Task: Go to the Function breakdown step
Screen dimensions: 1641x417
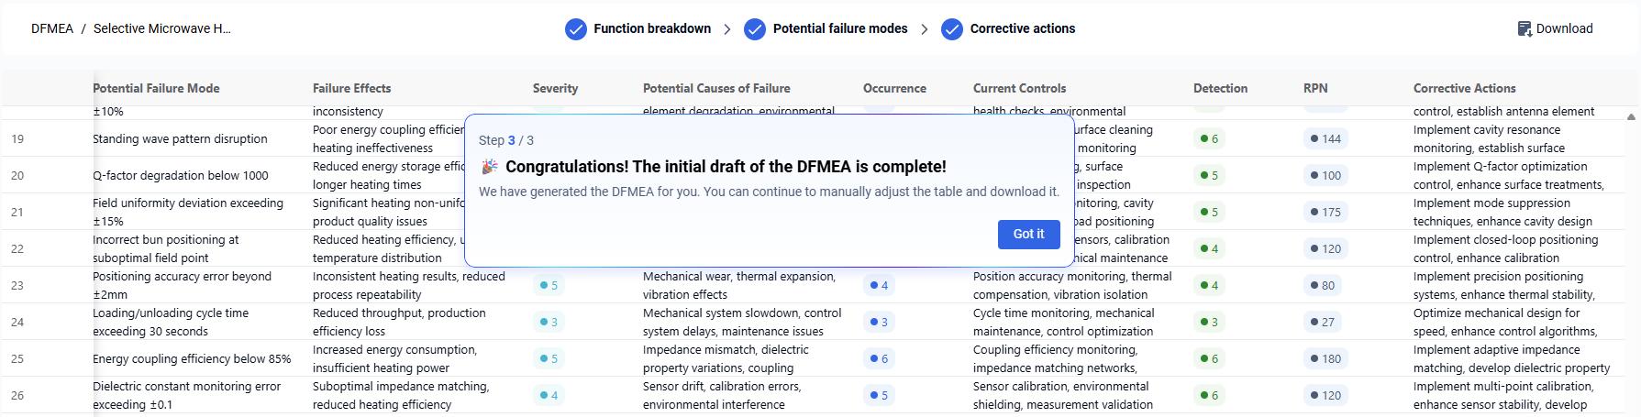Action: point(651,29)
